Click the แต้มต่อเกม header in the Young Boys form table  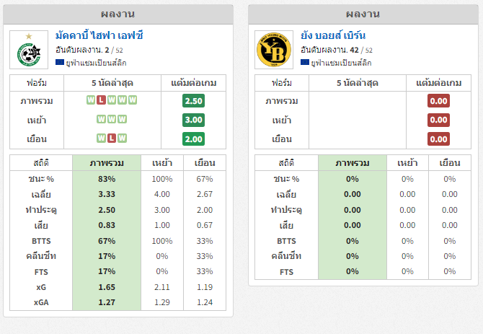438,83
